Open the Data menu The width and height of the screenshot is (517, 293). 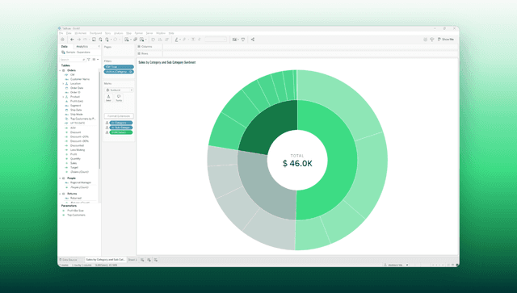(x=69, y=33)
